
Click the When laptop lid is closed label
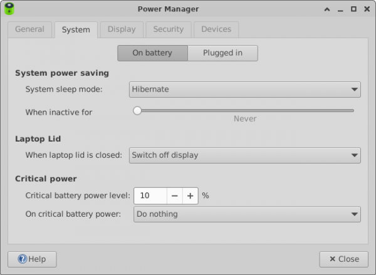(74, 155)
